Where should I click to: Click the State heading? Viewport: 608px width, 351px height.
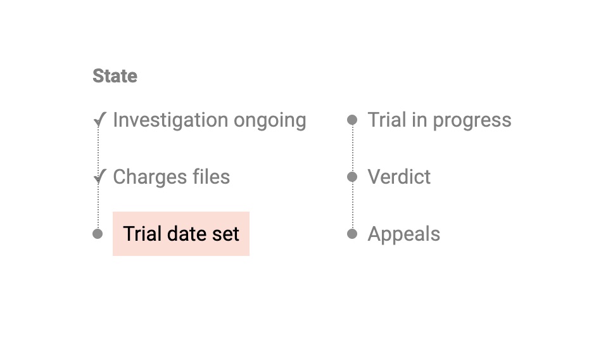click(x=115, y=76)
